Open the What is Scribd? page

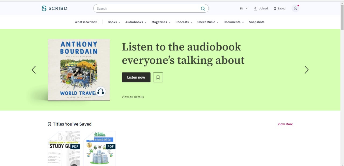[x=86, y=22]
